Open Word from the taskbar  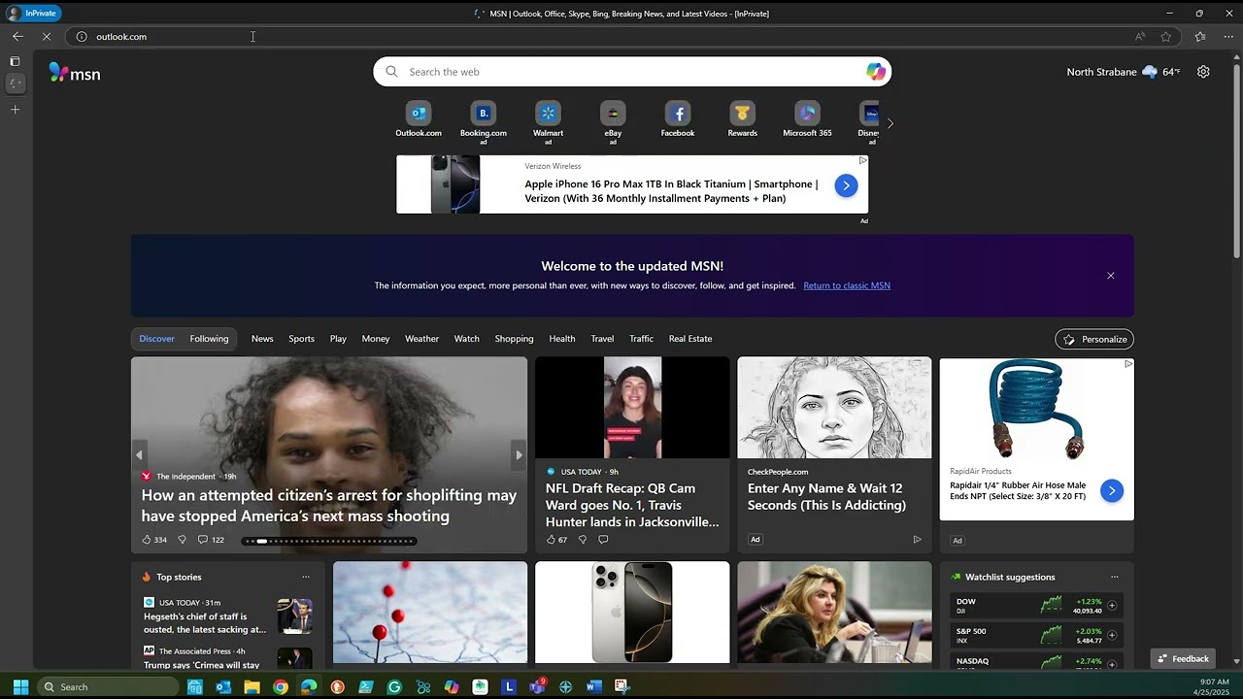click(593, 686)
